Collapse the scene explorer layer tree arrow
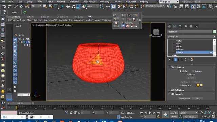Image resolution: width=217 pixels, height=122 pixels. 19,42
